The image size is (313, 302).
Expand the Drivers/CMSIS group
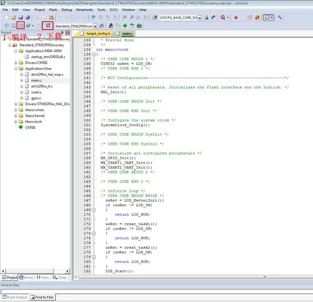(x=16, y=63)
